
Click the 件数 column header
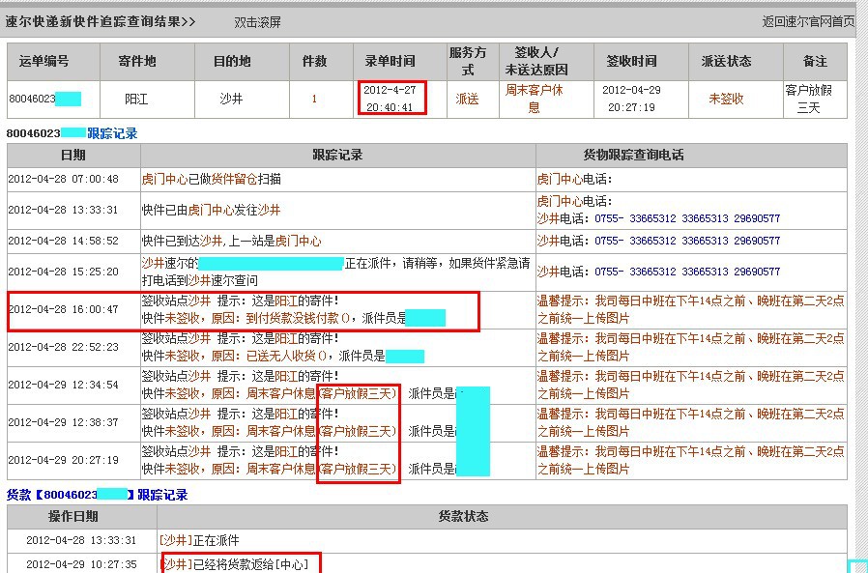(x=314, y=61)
